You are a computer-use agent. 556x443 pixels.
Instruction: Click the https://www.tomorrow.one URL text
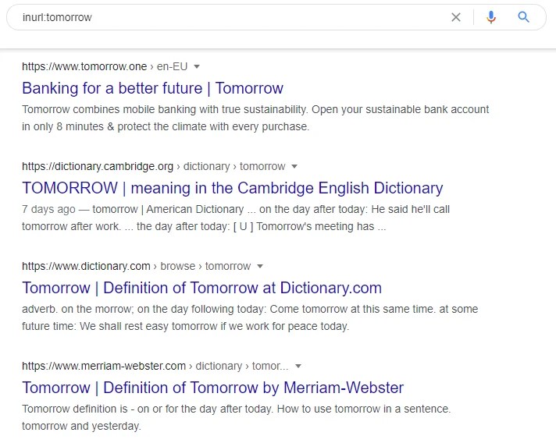click(84, 66)
